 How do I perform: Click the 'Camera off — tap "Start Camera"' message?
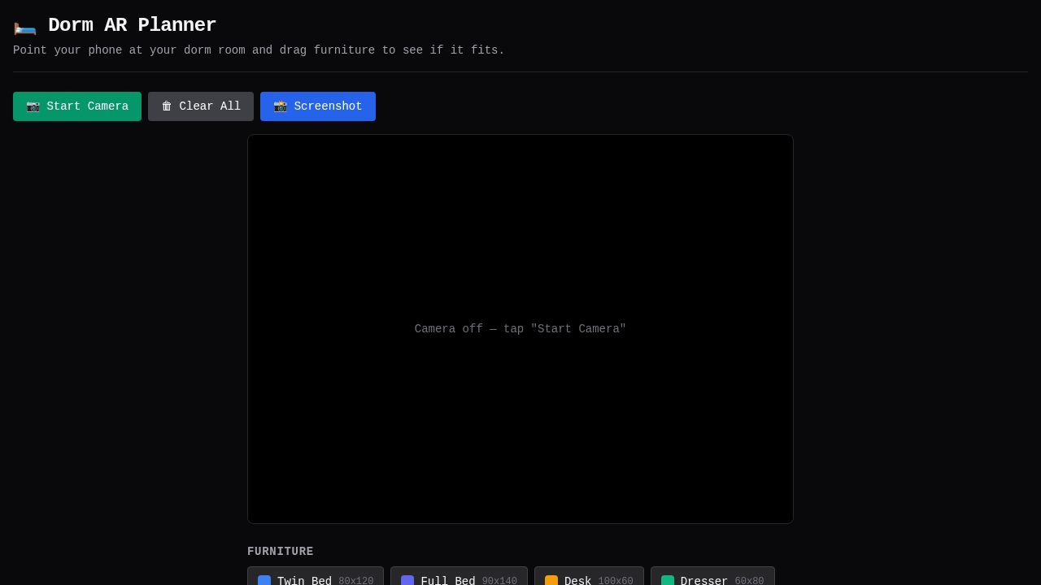[x=520, y=329]
